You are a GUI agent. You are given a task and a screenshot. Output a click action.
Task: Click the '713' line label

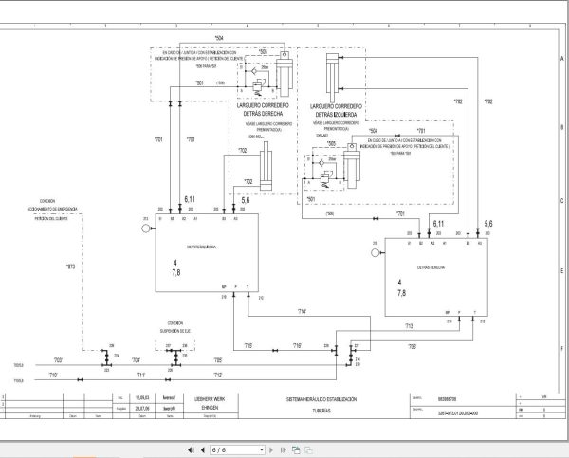click(409, 326)
